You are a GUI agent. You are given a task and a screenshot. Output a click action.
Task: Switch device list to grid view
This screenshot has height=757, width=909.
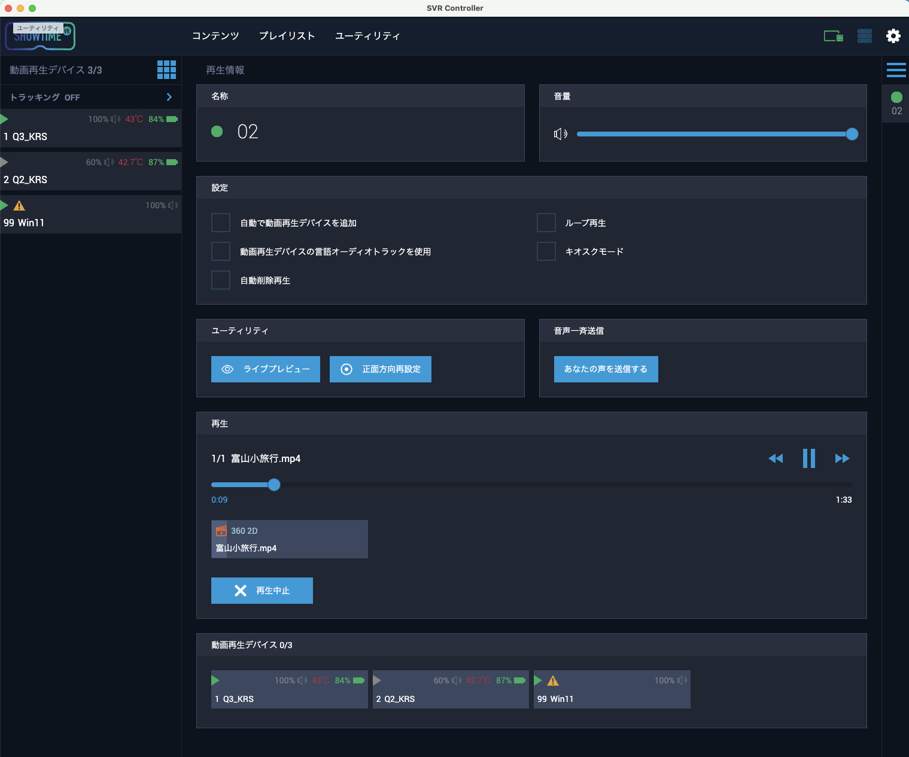click(166, 69)
